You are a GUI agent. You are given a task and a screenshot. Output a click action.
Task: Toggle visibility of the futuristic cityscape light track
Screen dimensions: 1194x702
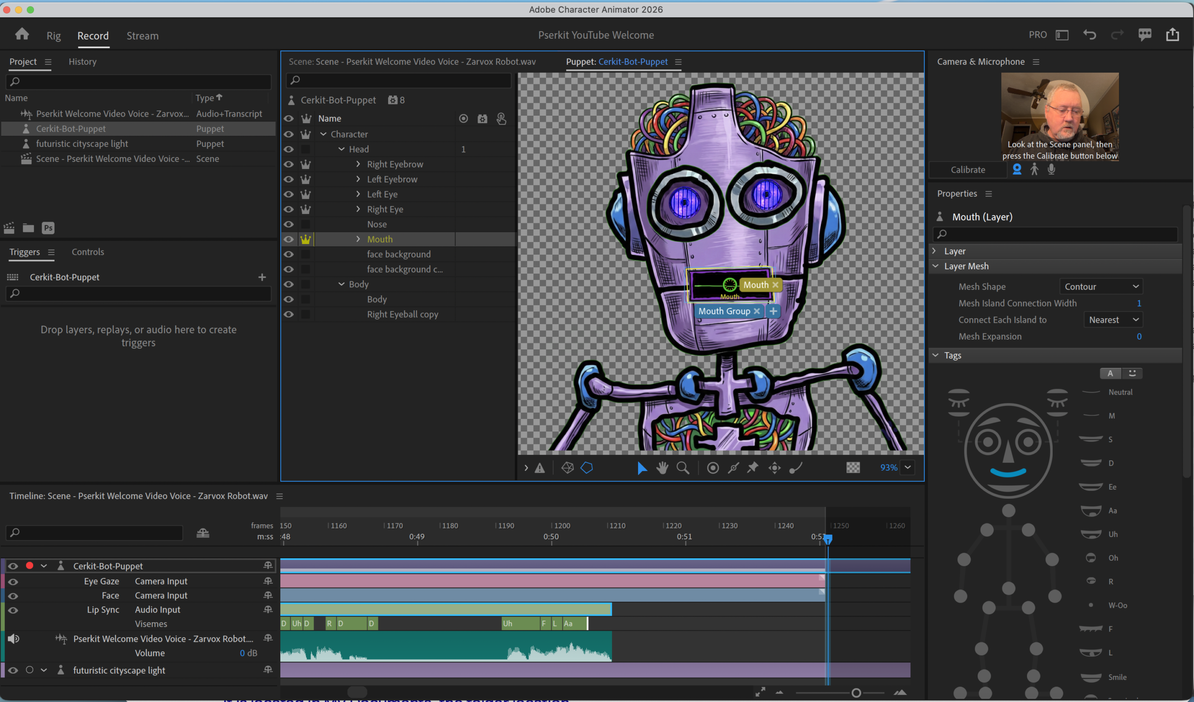13,670
